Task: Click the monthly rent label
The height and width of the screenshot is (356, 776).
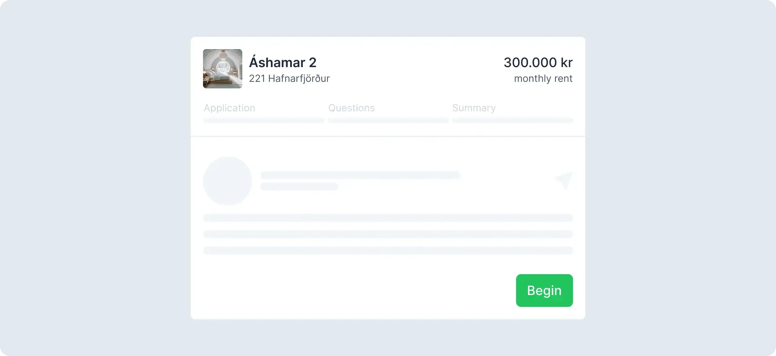Action: tap(543, 79)
